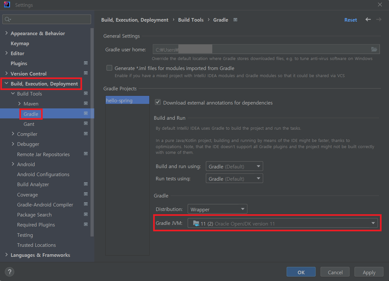Viewport: 389px width, 281px height.
Task: Select Keymap in settings tree
Action: [20, 43]
